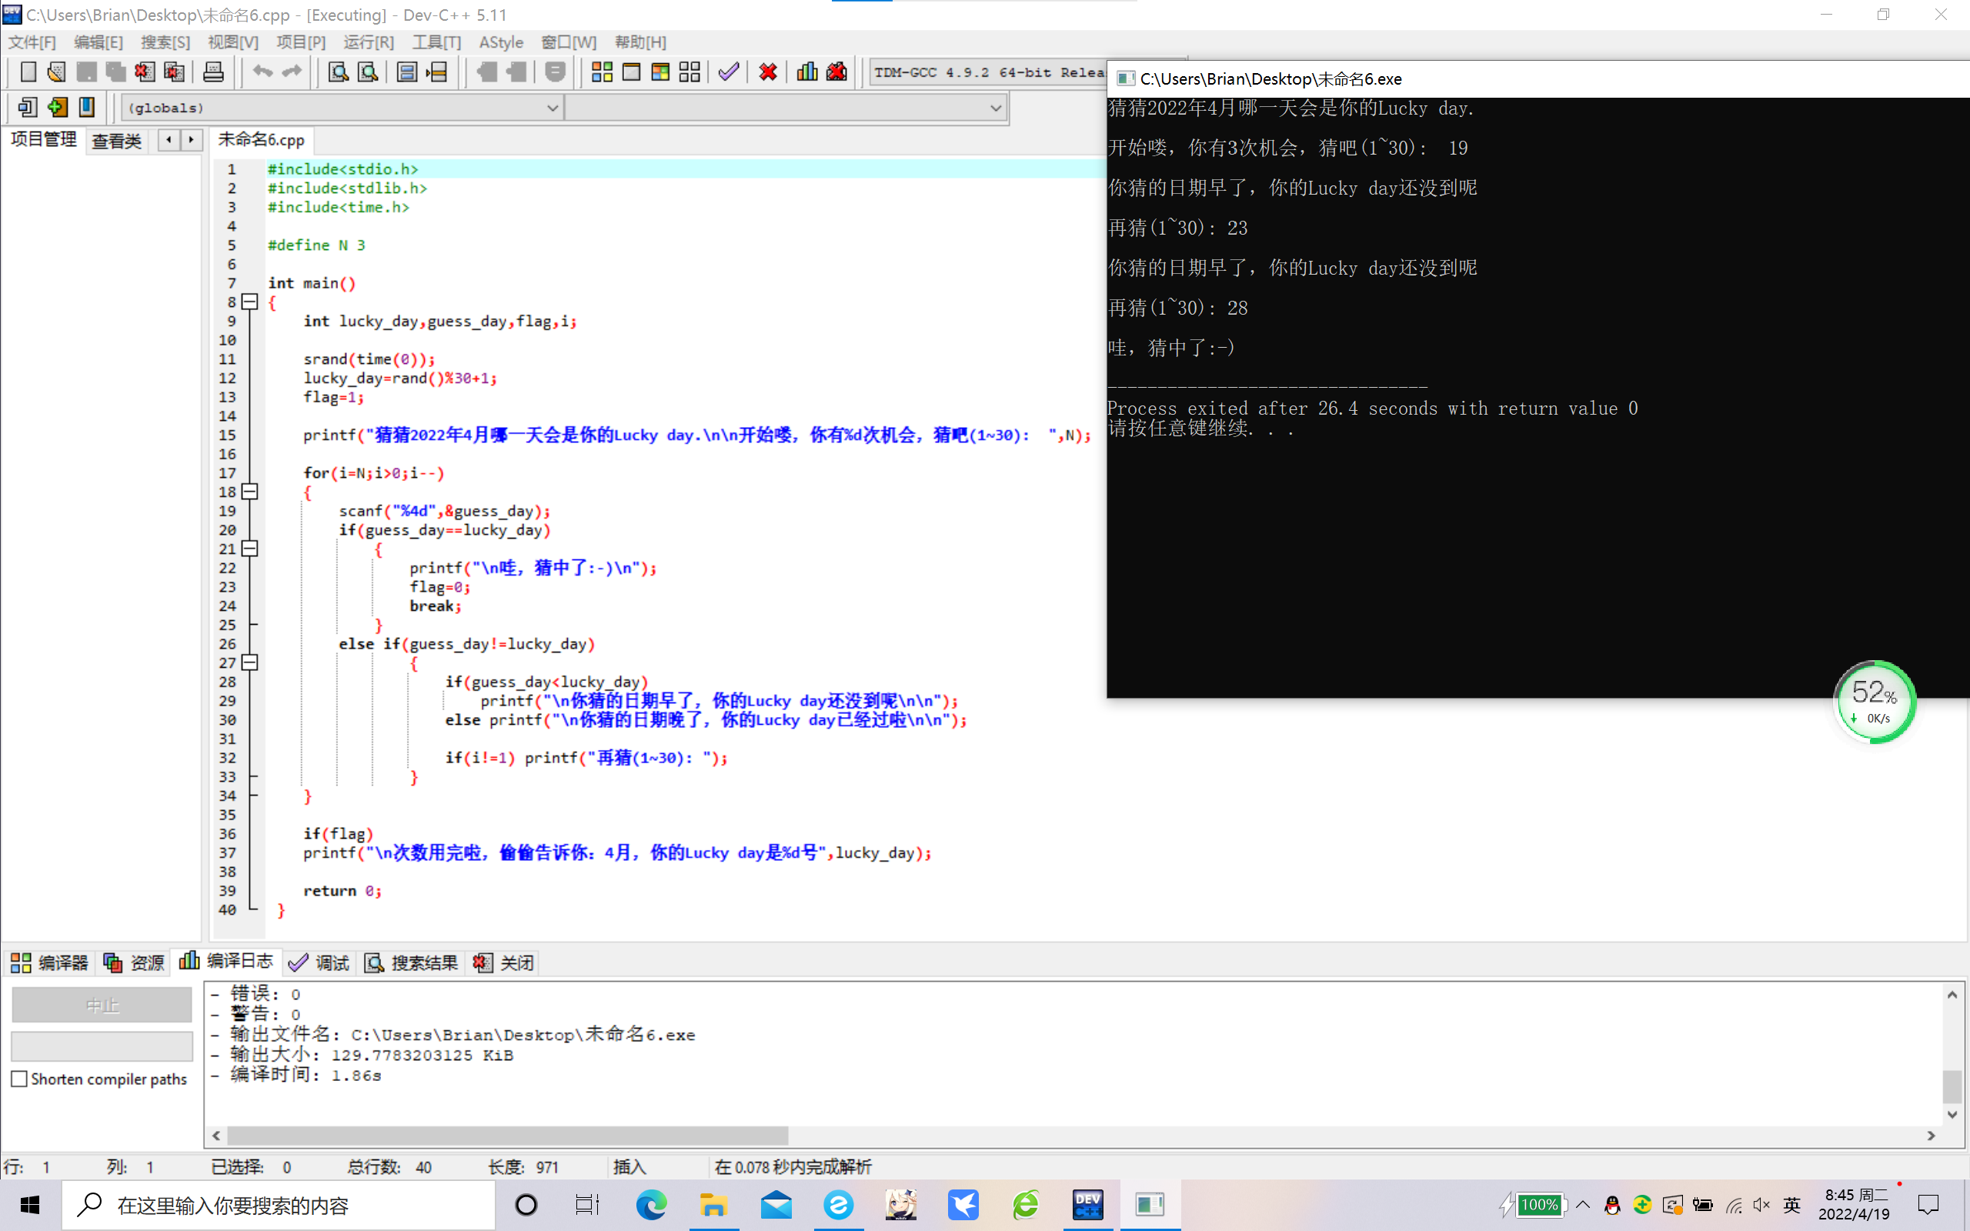The image size is (1970, 1231).
Task: Select the 查看类 side panel tab
Action: click(x=116, y=141)
